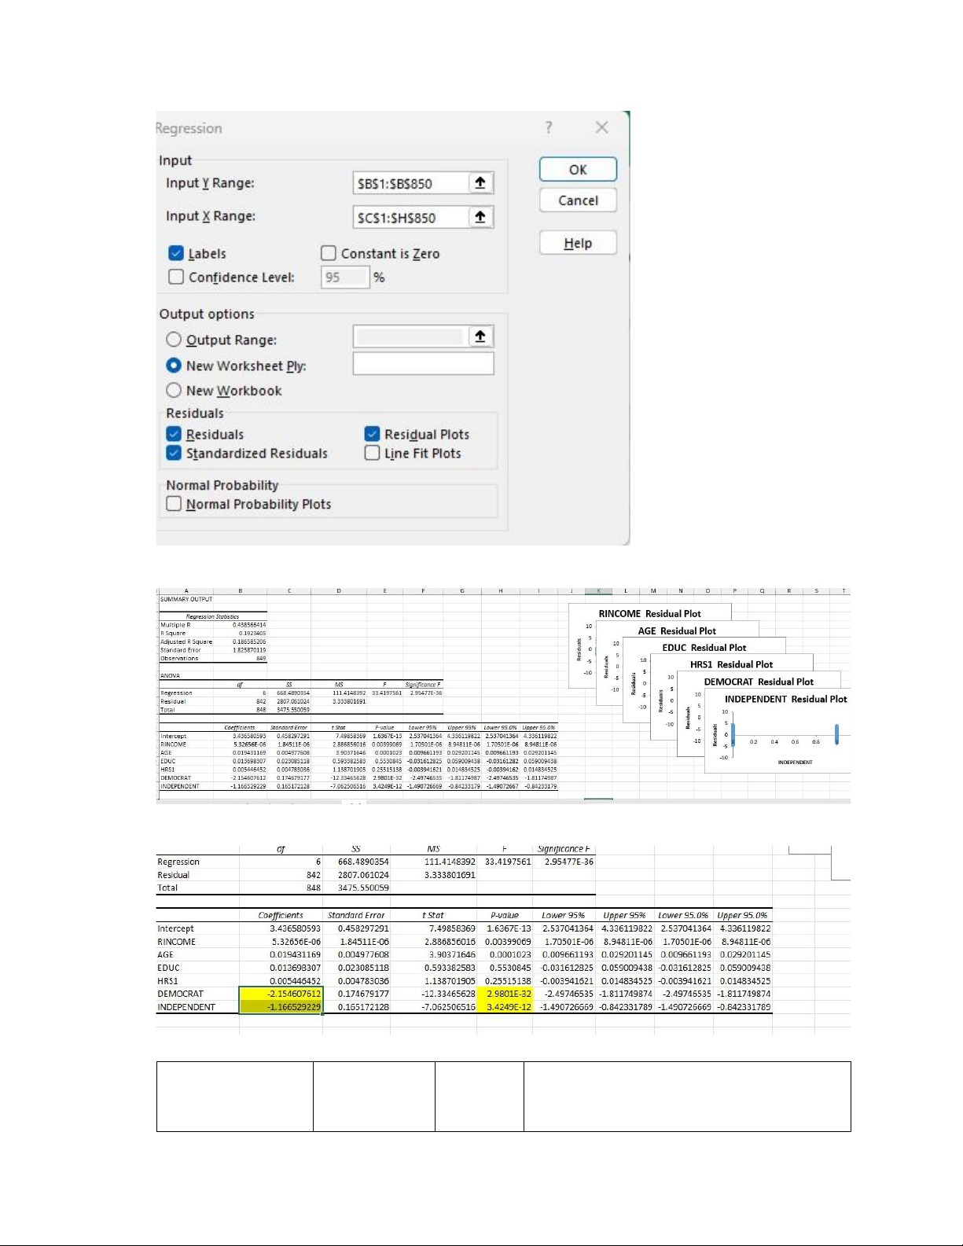Check the Normal Probability Plots option
The image size is (963, 1246).
(x=174, y=504)
